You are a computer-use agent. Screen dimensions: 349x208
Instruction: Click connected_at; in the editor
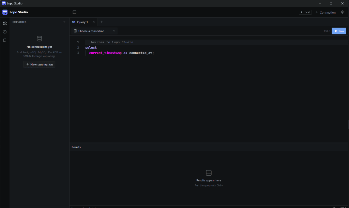point(141,53)
